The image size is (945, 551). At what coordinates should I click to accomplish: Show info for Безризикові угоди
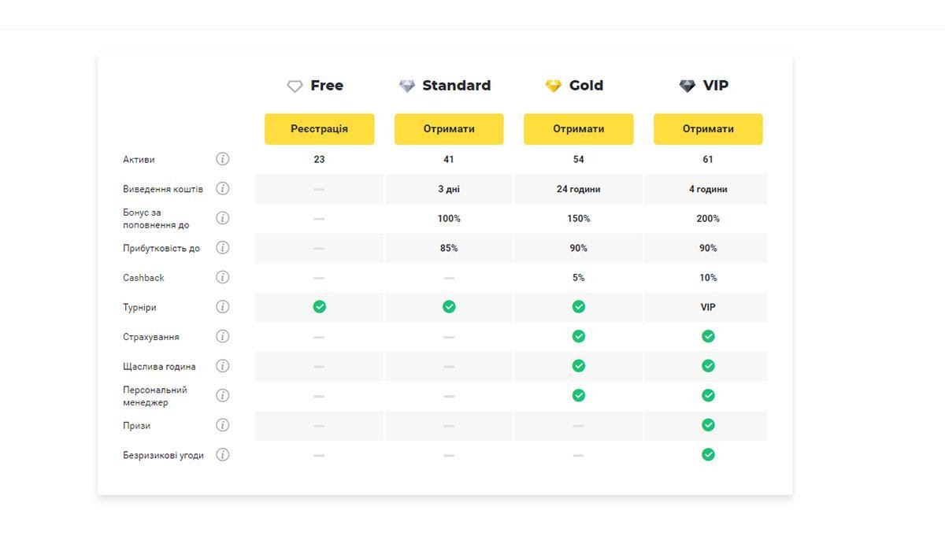[222, 454]
